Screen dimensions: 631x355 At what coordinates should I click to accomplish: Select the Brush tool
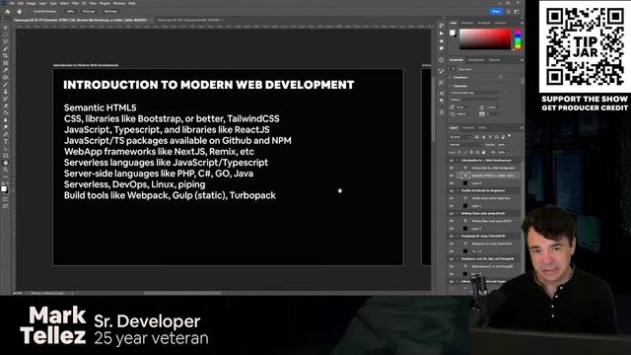coord(5,85)
